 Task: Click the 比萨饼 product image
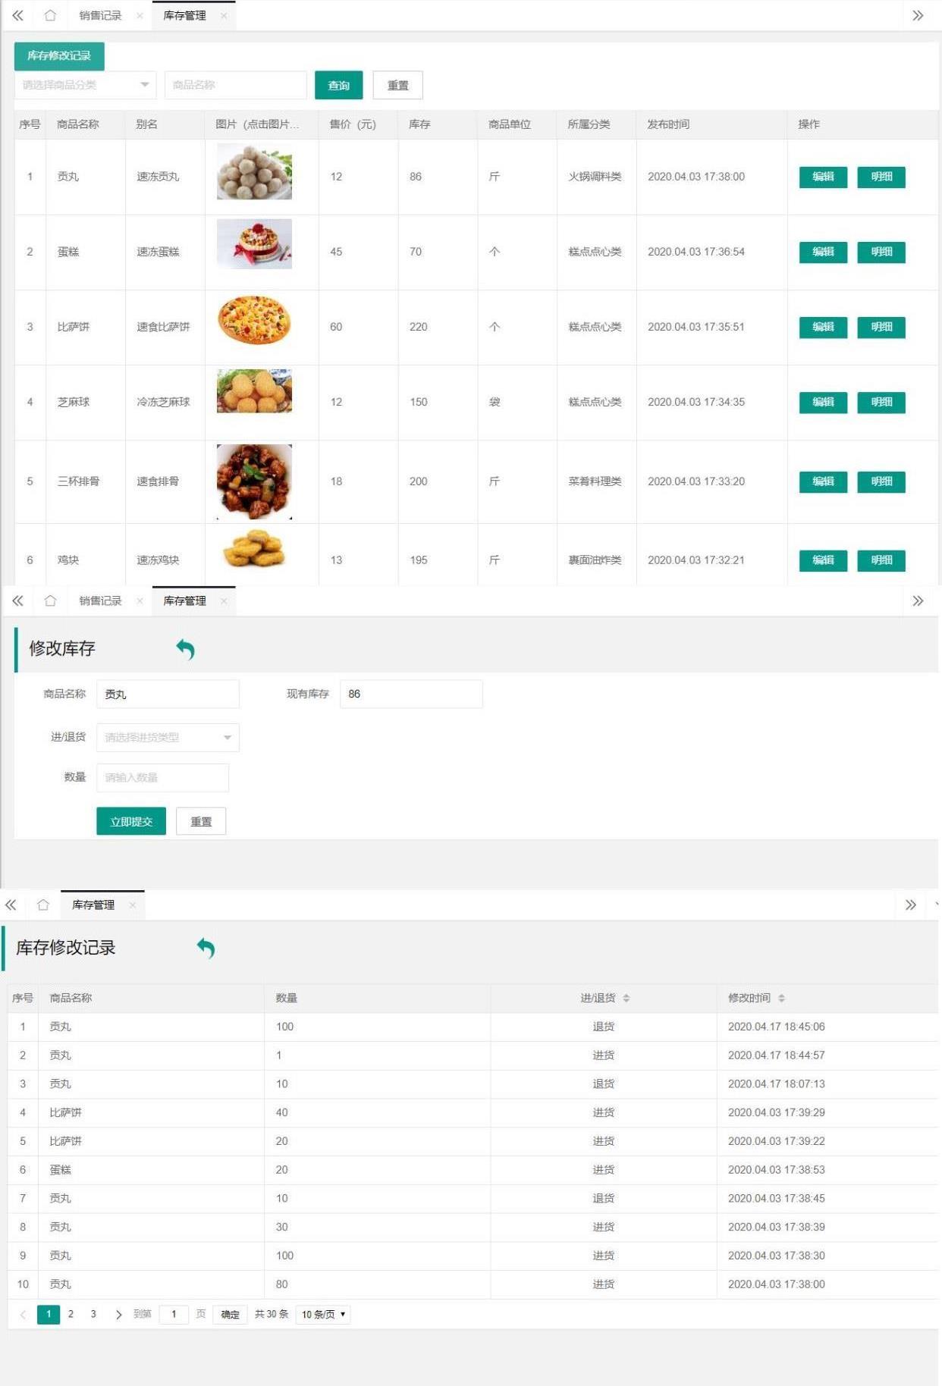254,320
